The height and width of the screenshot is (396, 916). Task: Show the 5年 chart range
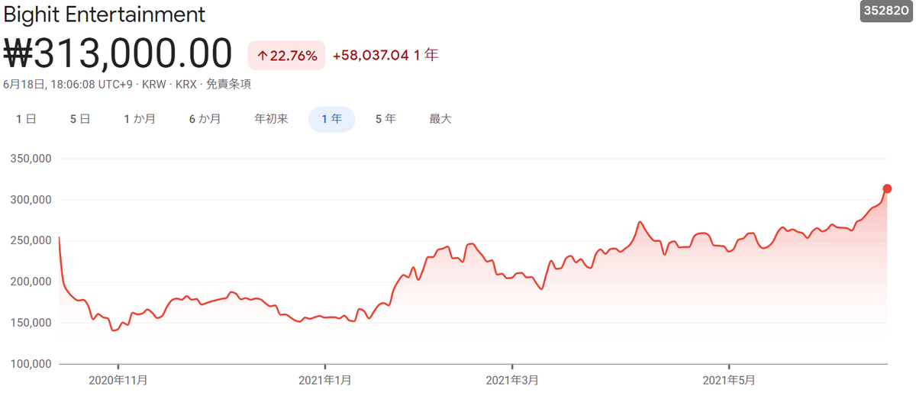click(385, 119)
